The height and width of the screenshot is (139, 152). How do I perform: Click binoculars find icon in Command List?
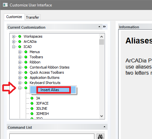coord(100,136)
